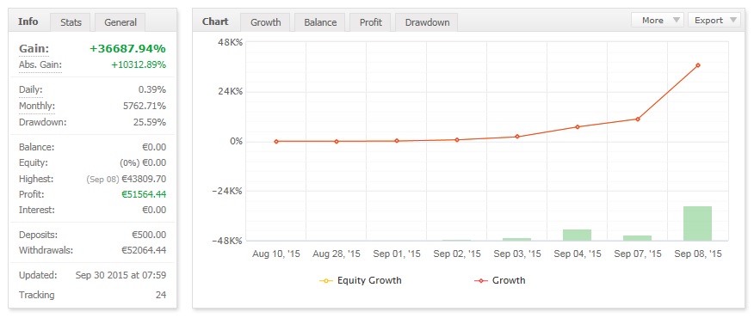Click the Sep 08 growth data point
This screenshot has height=318, width=754.
[698, 65]
